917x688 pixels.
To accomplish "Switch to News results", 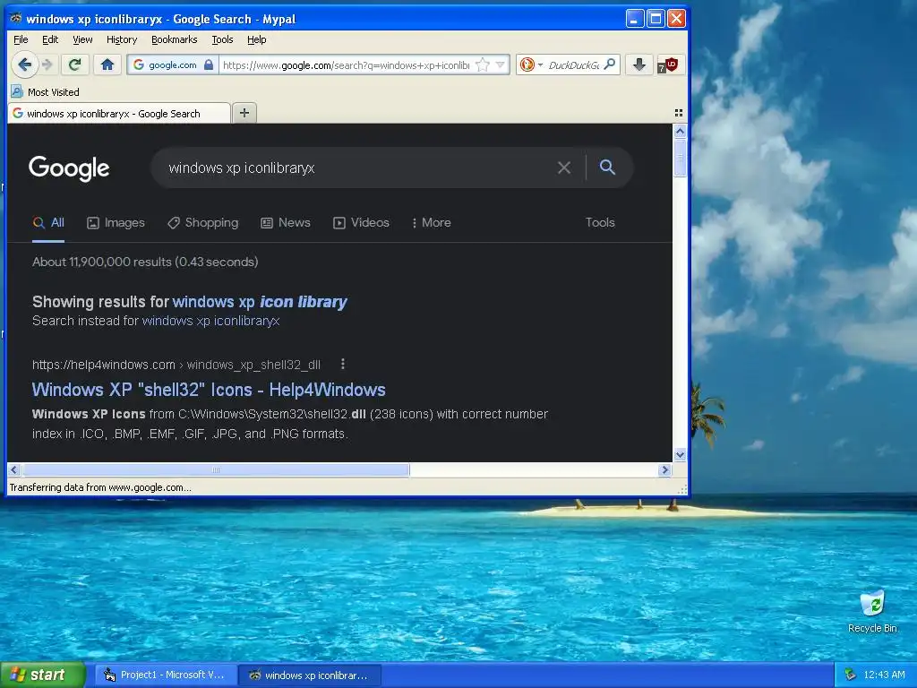I will (x=286, y=223).
